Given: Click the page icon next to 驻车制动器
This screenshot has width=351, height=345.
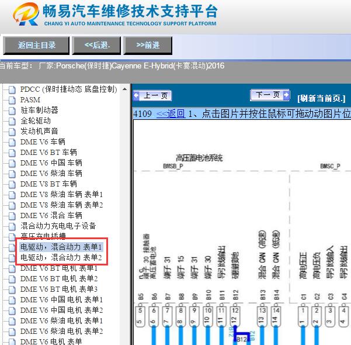Looking at the screenshot, I should tap(12, 111).
